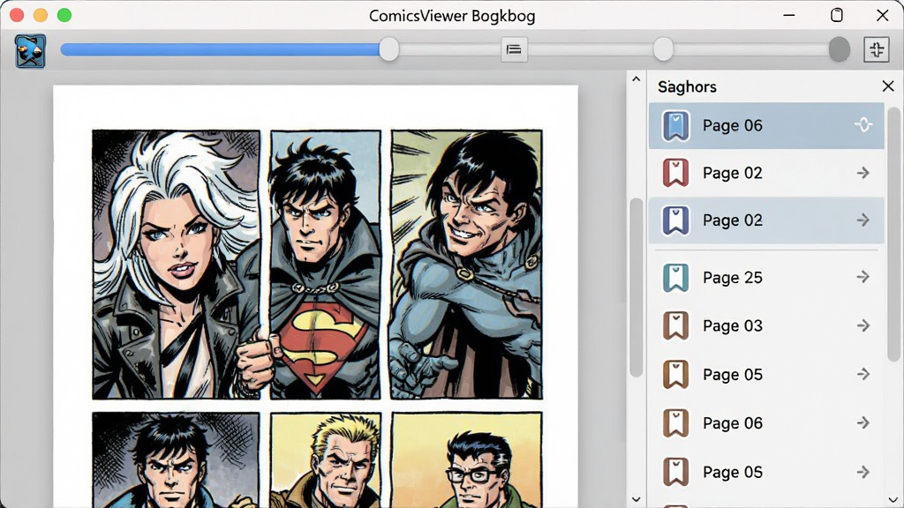Click the dark gray round knob in toolbar

pyautogui.click(x=839, y=49)
